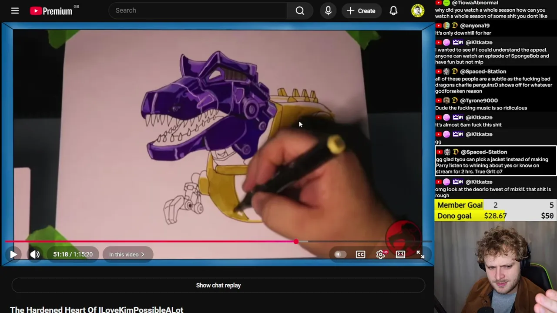Click the Dono goal progress bar
This screenshot has width=557, height=313.
click(496, 216)
